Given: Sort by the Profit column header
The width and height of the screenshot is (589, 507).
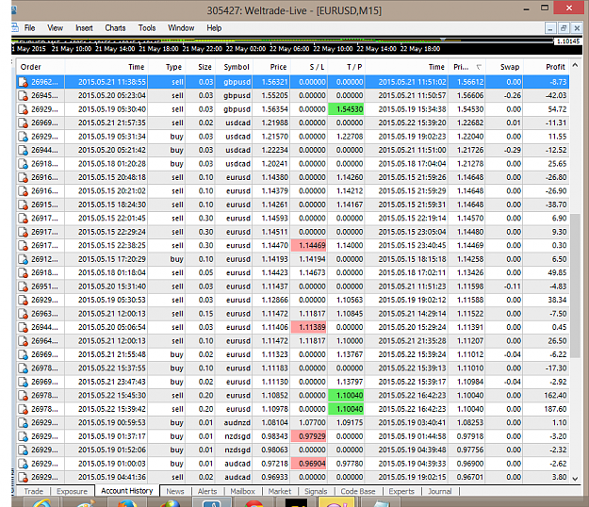Looking at the screenshot, I should pos(547,67).
